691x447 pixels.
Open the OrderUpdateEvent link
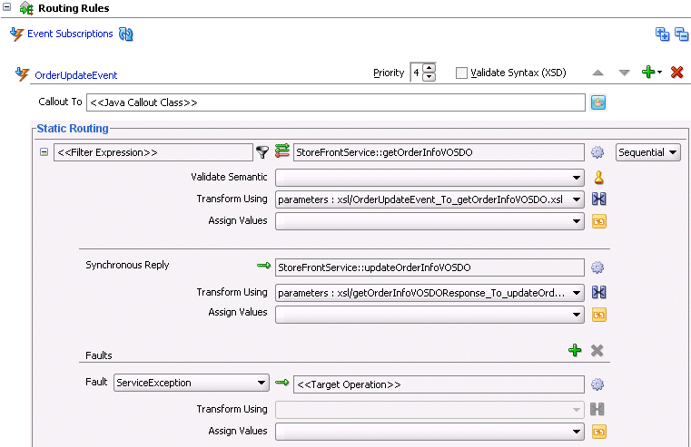point(75,75)
